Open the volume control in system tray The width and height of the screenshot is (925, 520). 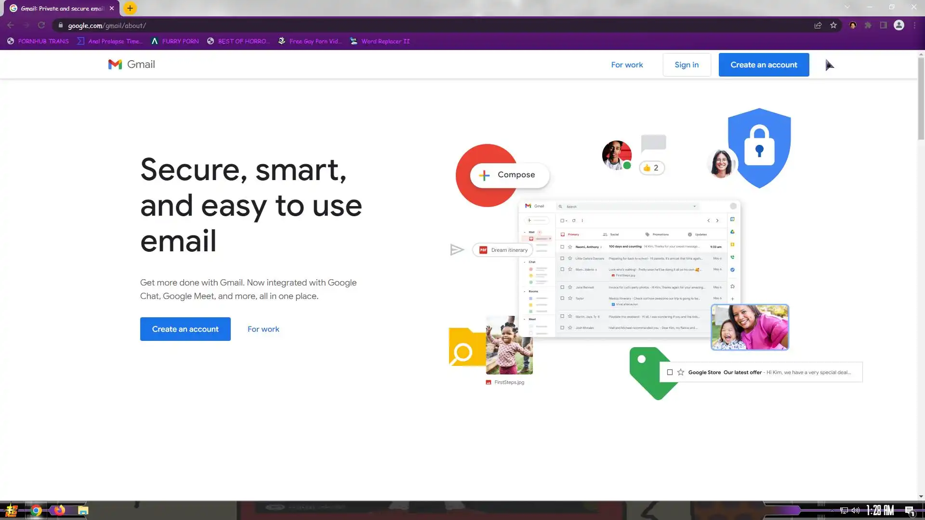856,510
